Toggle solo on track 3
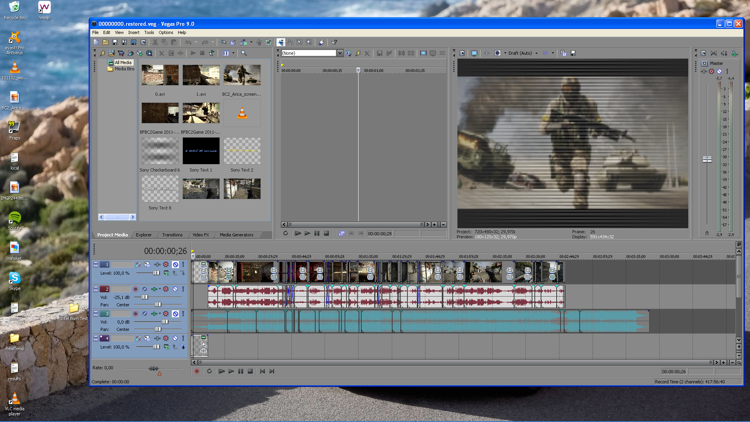The image size is (750, 422). tap(183, 314)
